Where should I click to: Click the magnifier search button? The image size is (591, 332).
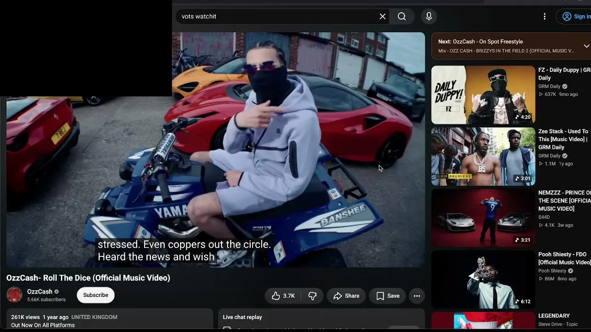click(402, 17)
